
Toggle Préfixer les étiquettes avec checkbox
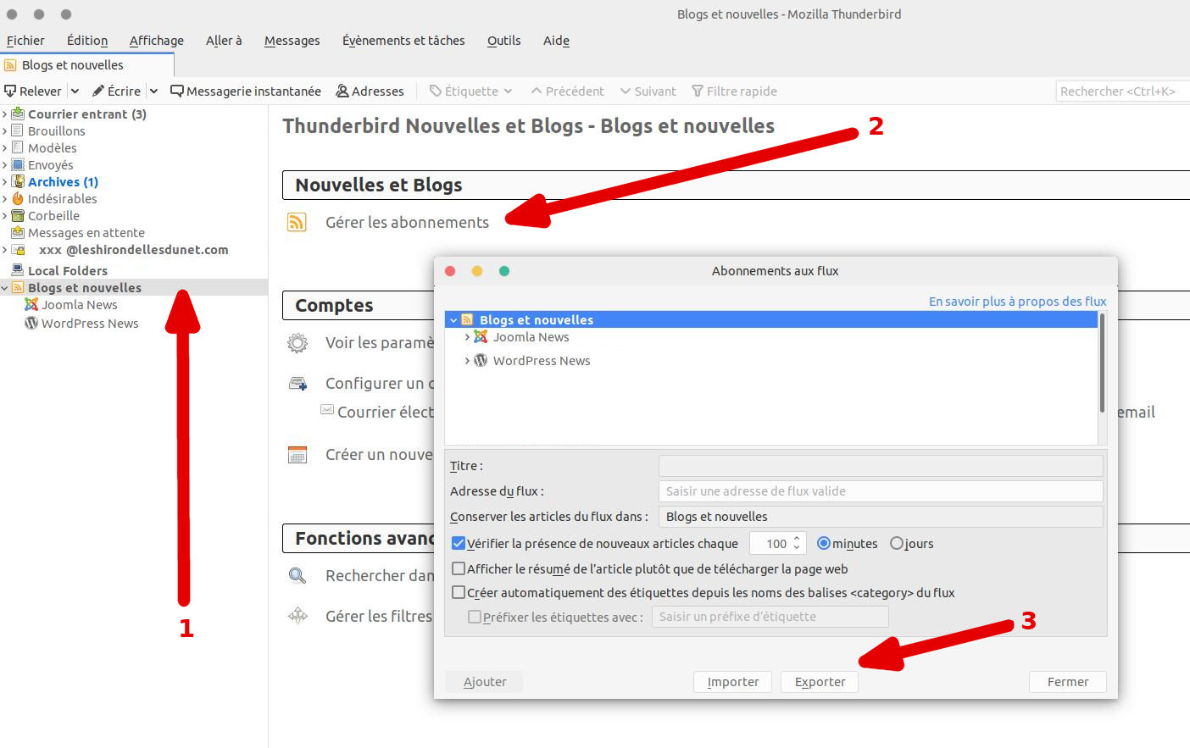tap(475, 617)
